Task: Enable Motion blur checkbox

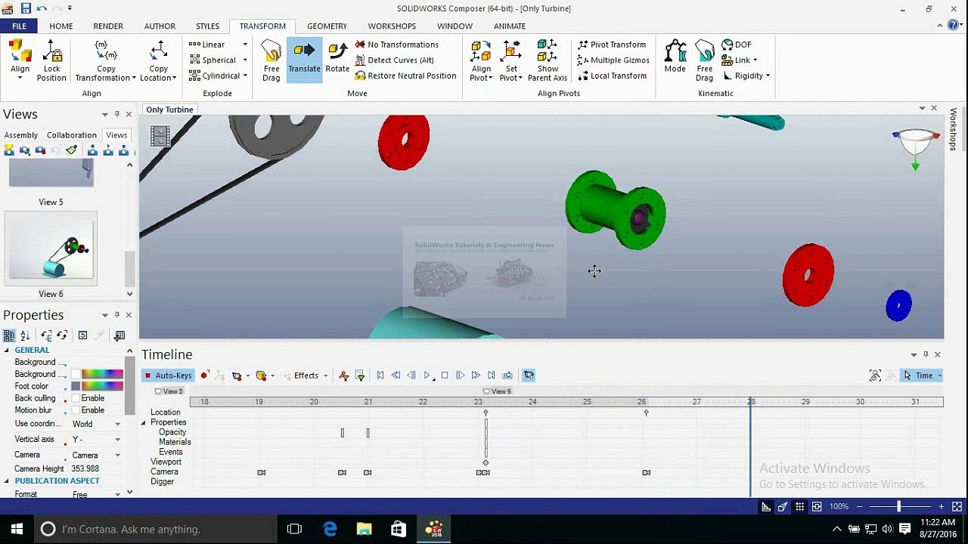Action: coord(76,410)
